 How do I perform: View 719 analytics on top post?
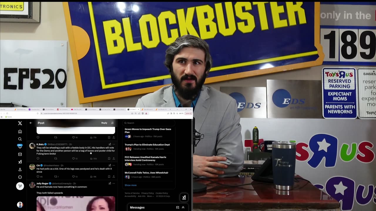click(x=93, y=137)
